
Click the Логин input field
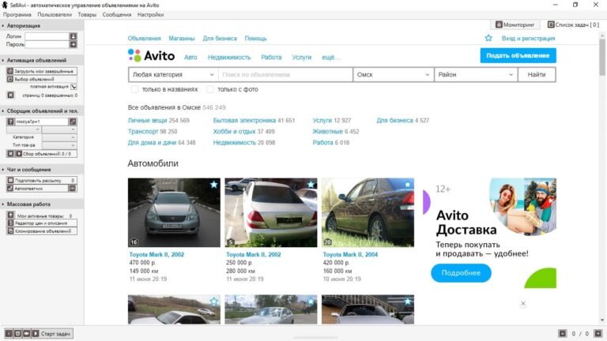pyautogui.click(x=47, y=36)
